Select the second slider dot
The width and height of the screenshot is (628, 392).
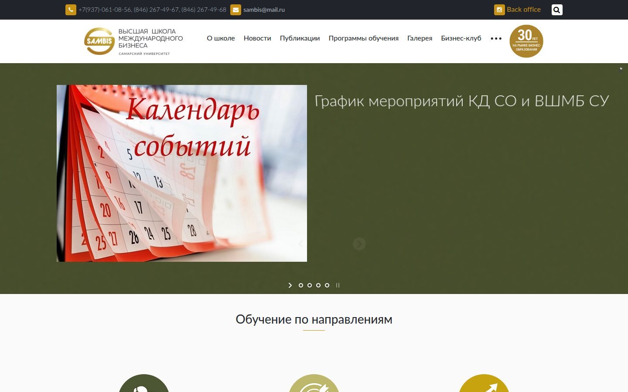click(x=301, y=285)
